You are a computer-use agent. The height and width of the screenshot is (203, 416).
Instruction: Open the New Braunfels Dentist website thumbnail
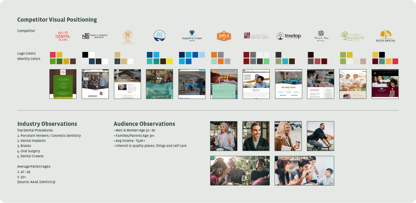click(127, 84)
